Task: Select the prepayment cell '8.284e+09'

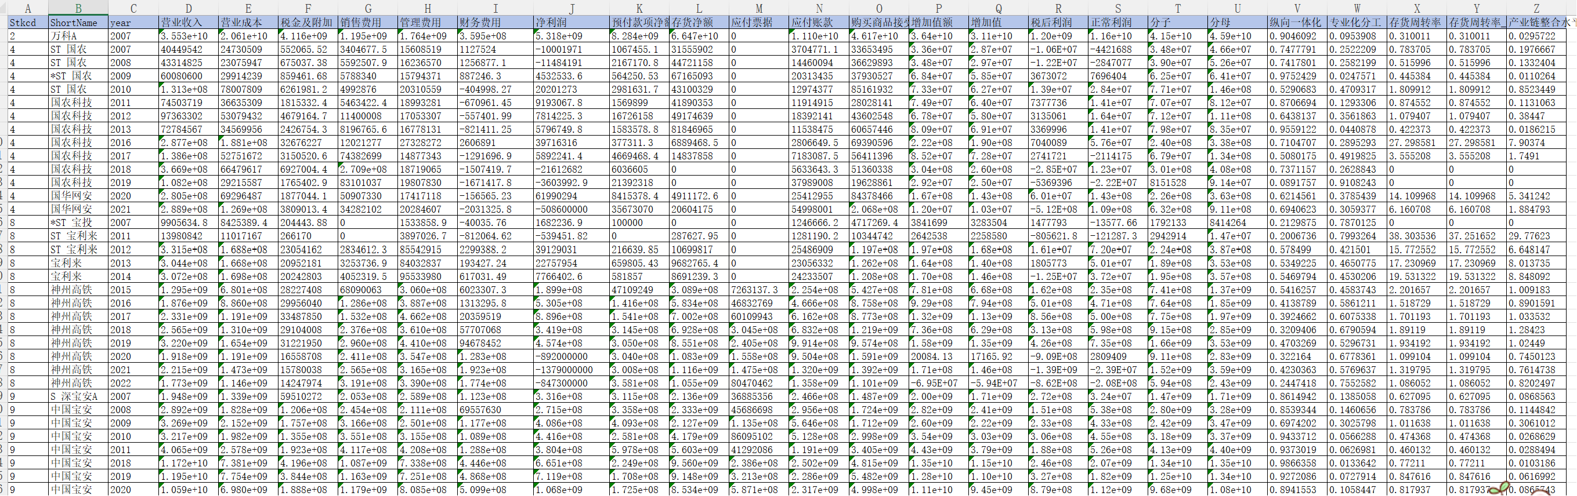Action: (x=639, y=36)
